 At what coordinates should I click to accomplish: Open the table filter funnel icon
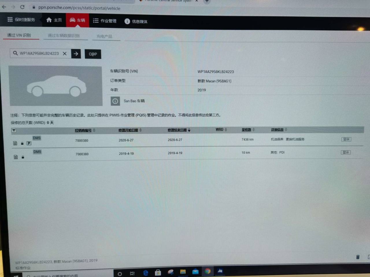pyautogui.click(x=14, y=130)
